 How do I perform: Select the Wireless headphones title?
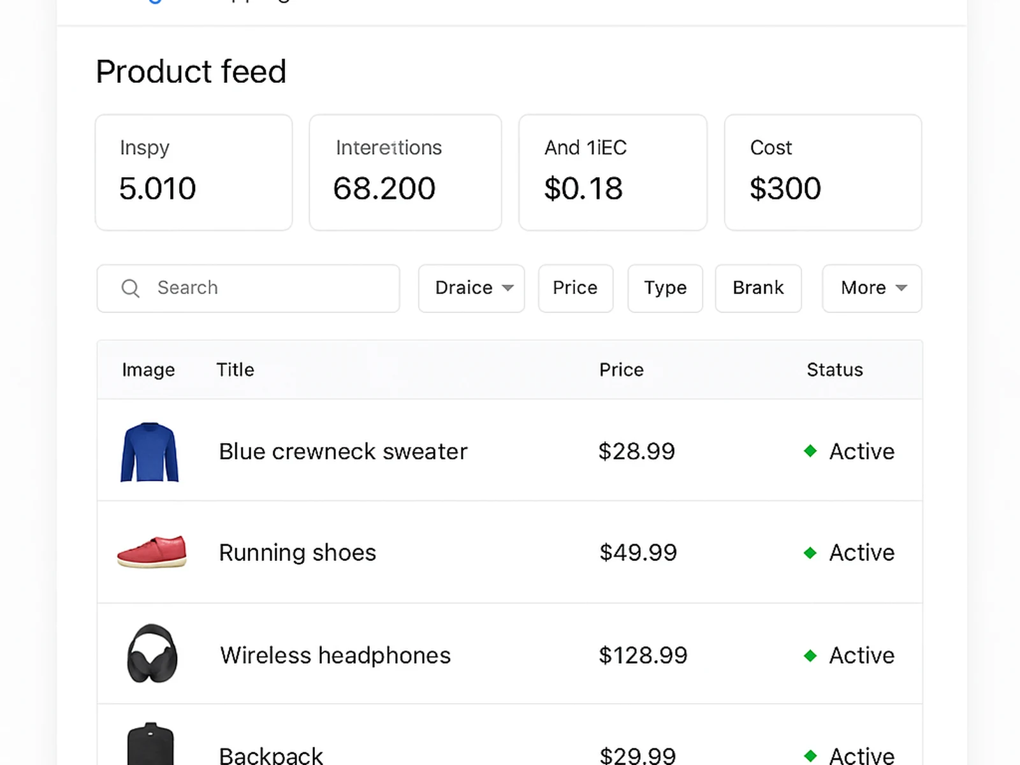(x=335, y=655)
